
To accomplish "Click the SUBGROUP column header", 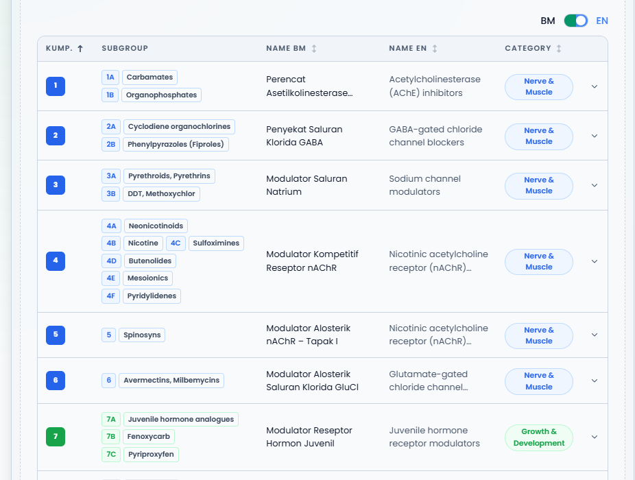I will (125, 48).
